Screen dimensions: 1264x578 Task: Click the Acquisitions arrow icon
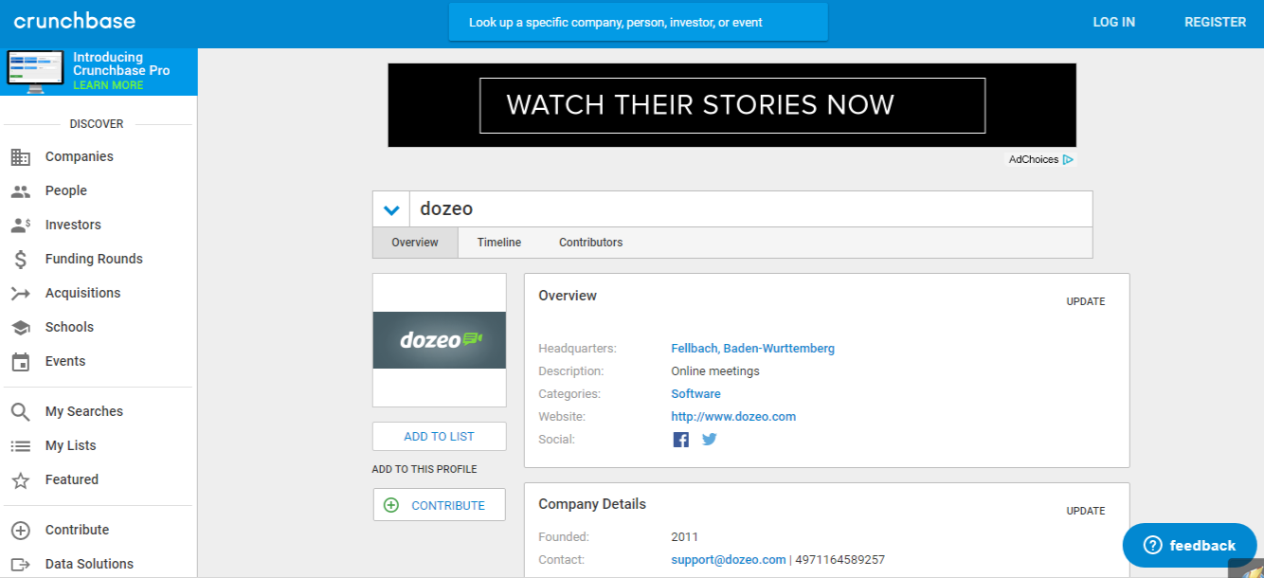(x=20, y=293)
